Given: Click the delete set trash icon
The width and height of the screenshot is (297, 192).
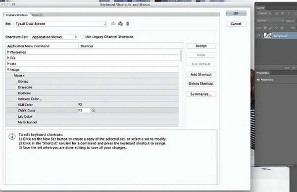Looking at the screenshot, I should tap(128, 24).
